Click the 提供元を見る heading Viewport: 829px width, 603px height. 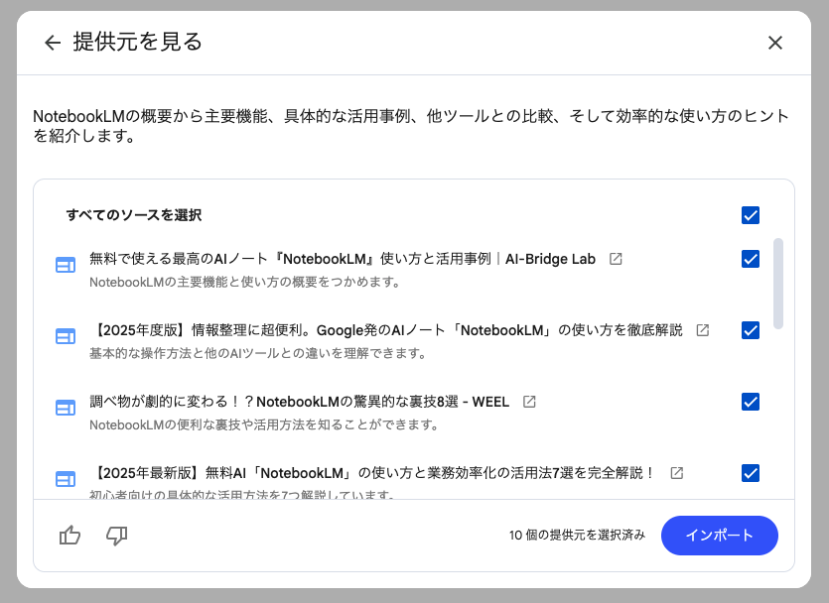pos(137,42)
